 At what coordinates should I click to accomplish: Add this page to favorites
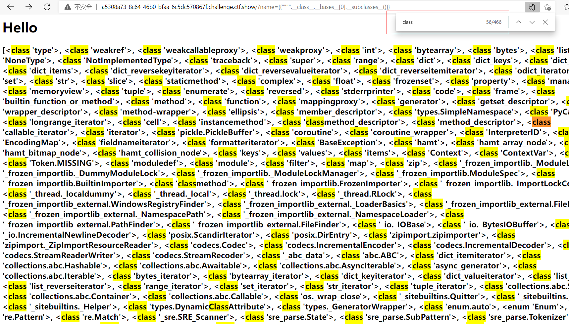tap(547, 7)
